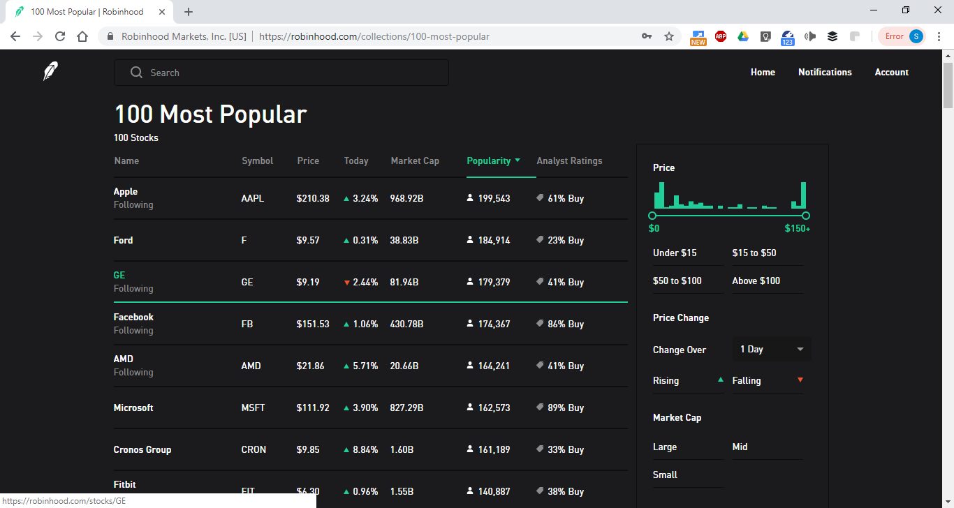
Task: Open the extension with the blue 123 badge
Action: pyautogui.click(x=788, y=38)
